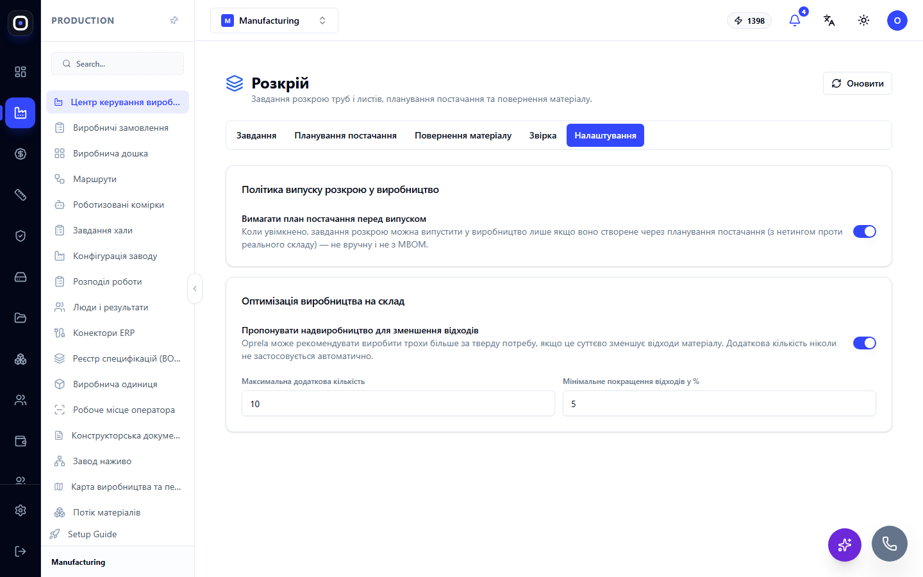
Task: Select the Налаштування tab
Action: coord(605,135)
